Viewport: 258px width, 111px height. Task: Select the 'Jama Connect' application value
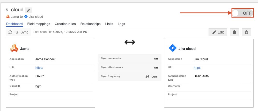pyautogui.click(x=45, y=59)
